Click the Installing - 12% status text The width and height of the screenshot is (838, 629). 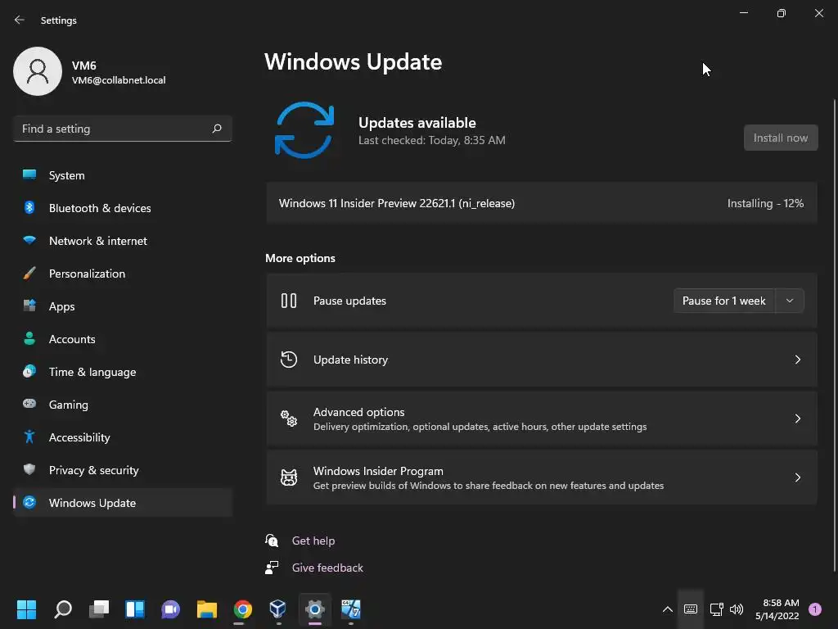coord(765,203)
